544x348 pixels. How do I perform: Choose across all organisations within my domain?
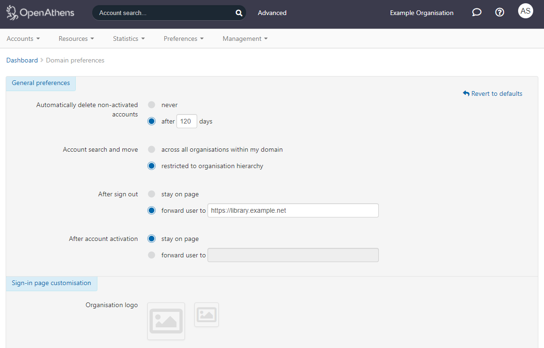pyautogui.click(x=151, y=149)
